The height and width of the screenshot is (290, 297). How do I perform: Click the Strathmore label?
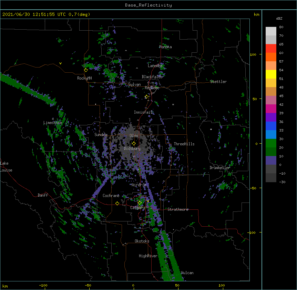178,209
